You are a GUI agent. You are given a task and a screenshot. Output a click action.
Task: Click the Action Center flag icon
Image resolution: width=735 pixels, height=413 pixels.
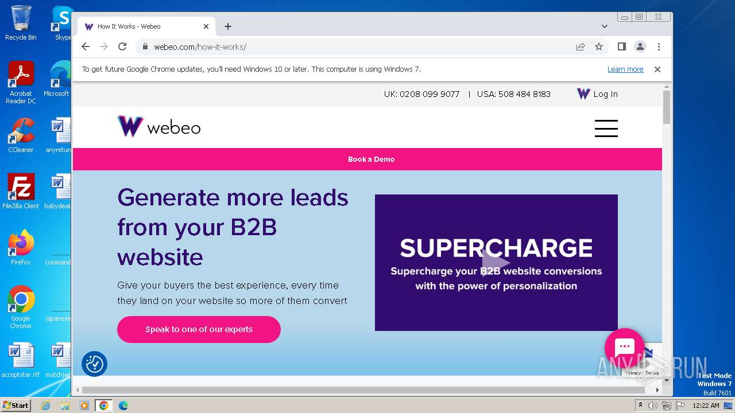[x=680, y=406]
